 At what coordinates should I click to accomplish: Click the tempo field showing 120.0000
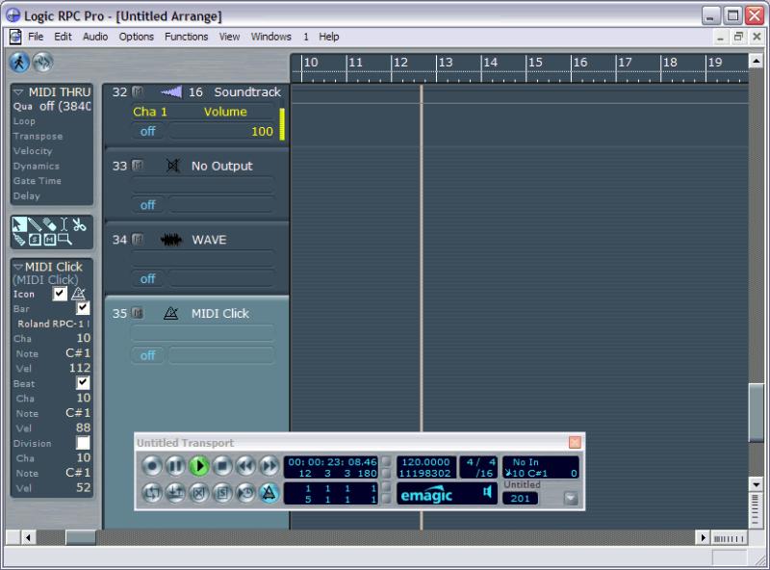coord(425,462)
